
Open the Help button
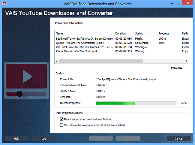coord(16,138)
